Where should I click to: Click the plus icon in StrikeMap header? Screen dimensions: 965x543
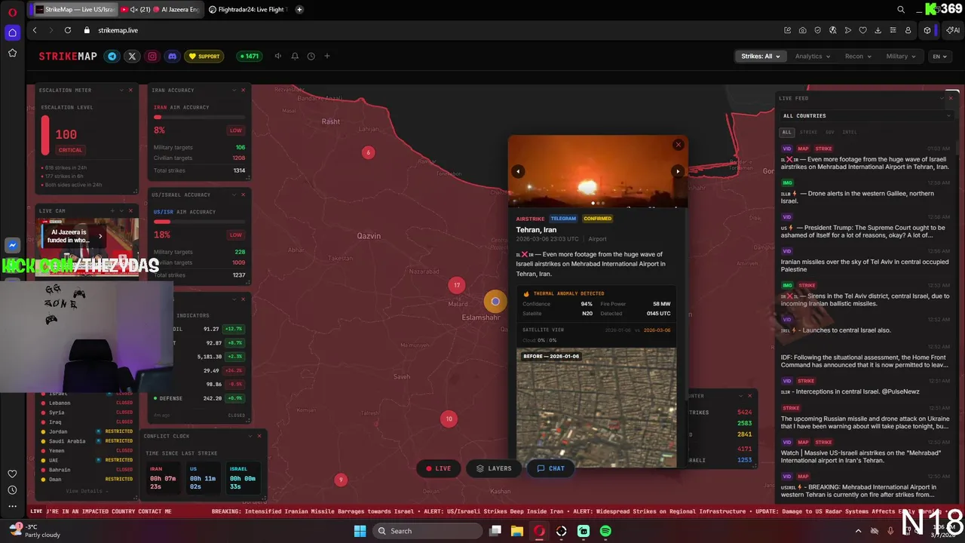point(327,56)
